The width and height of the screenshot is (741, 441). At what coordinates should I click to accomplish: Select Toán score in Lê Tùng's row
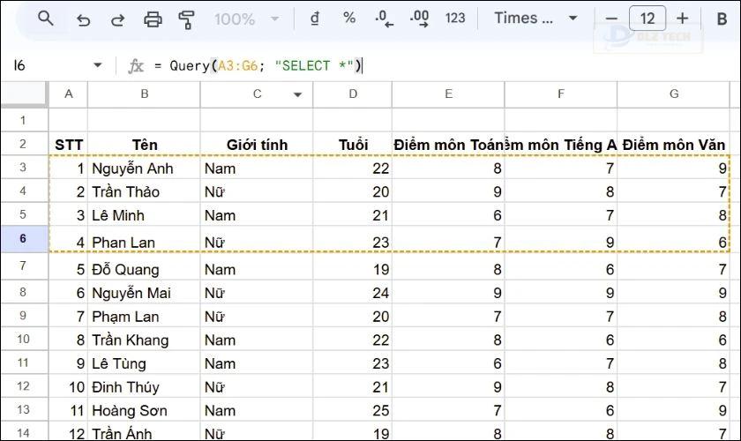tap(448, 363)
